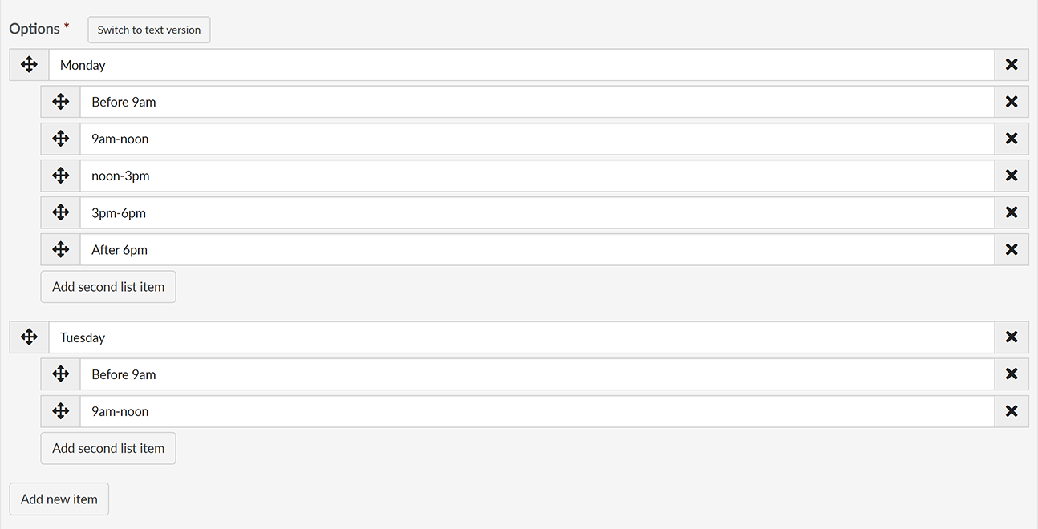Remove the Monday list item
The image size is (1038, 529).
pos(1012,64)
